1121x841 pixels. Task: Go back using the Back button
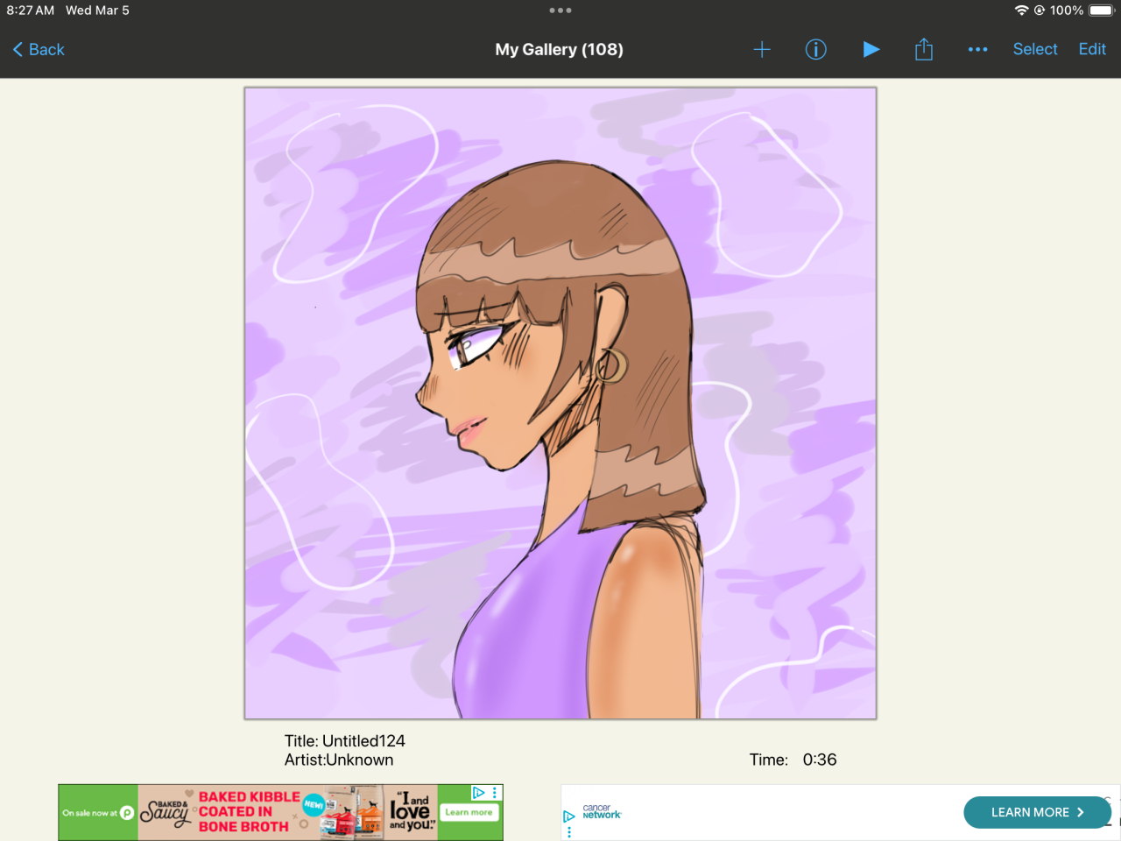click(x=39, y=50)
